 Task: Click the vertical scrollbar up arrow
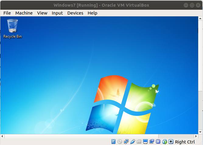[200, 19]
